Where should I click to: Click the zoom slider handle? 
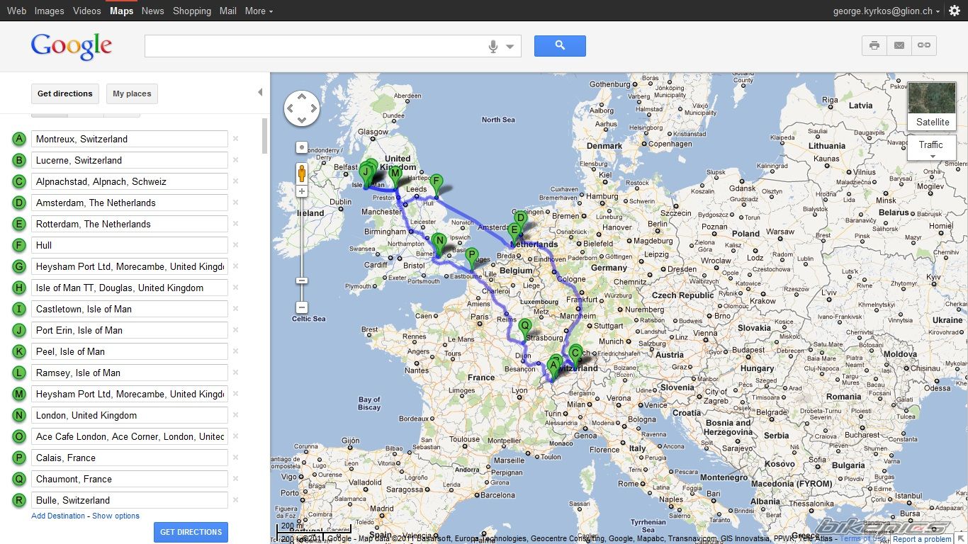click(302, 280)
